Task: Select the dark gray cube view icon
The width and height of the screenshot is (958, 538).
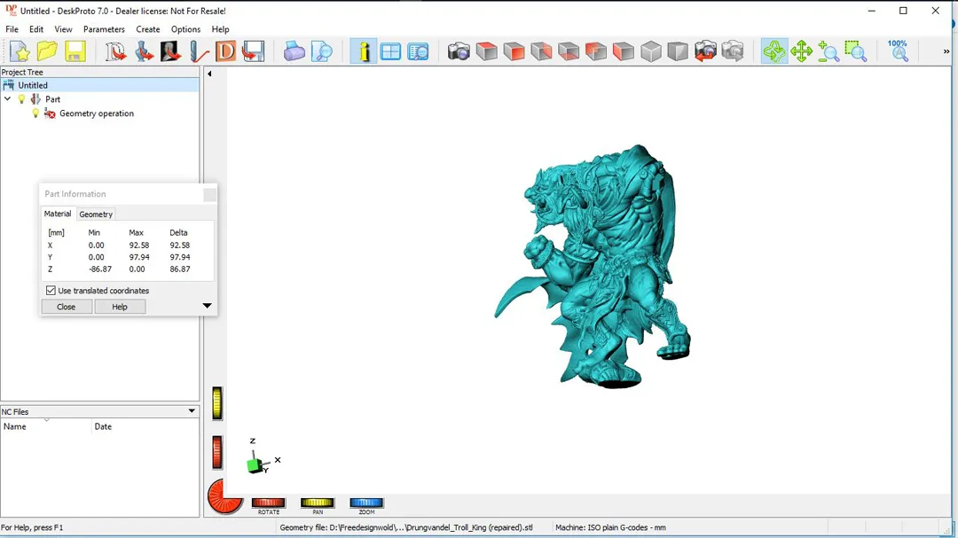Action: pyautogui.click(x=678, y=51)
